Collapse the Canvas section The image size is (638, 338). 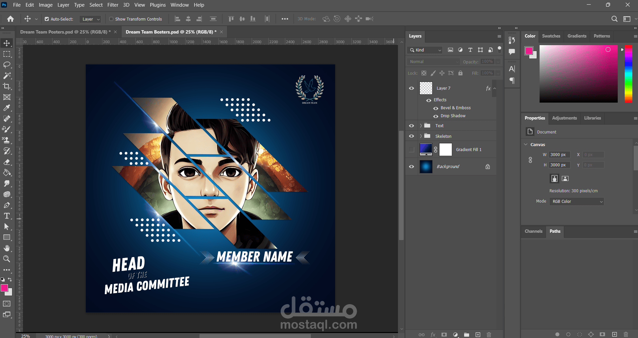(x=526, y=144)
